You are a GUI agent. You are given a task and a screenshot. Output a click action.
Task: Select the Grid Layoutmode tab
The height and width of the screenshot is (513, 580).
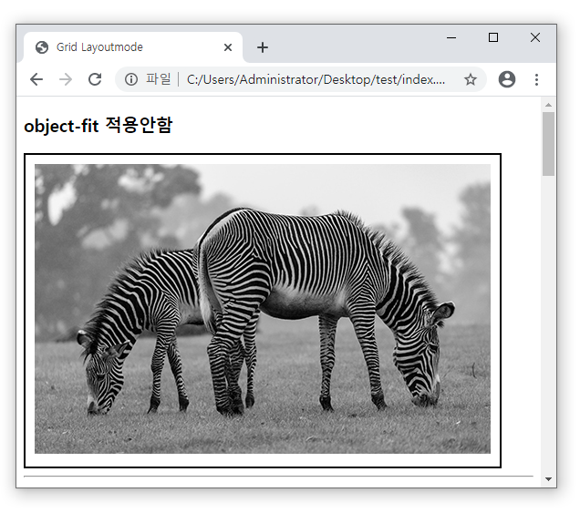coord(133,47)
